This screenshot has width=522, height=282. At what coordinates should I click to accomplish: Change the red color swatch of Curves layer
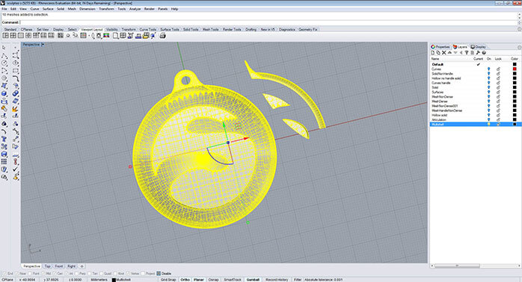point(515,69)
